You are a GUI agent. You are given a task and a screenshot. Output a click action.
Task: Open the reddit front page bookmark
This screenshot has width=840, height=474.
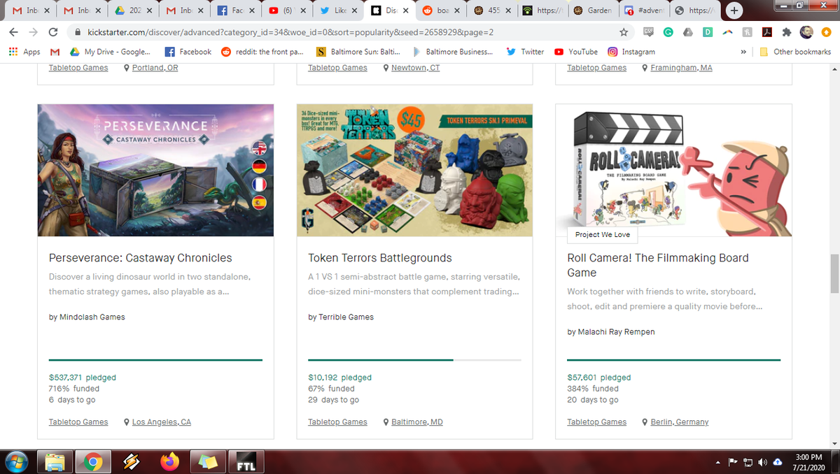[x=262, y=52]
